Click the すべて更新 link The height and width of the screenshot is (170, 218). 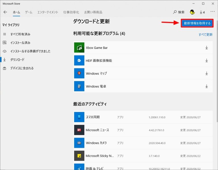click(x=205, y=35)
